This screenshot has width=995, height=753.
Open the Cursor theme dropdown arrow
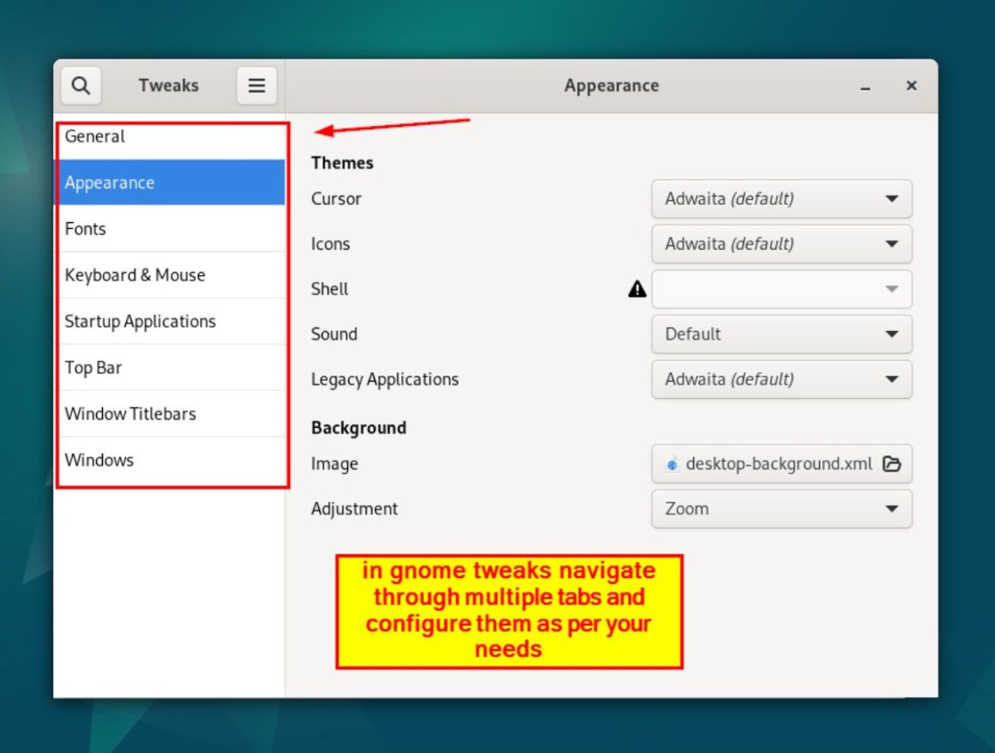click(x=890, y=199)
